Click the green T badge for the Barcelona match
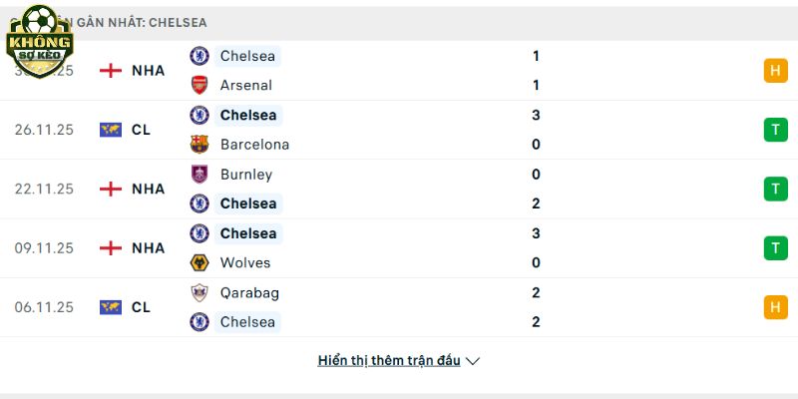Image resolution: width=798 pixels, height=399 pixels. 775,130
